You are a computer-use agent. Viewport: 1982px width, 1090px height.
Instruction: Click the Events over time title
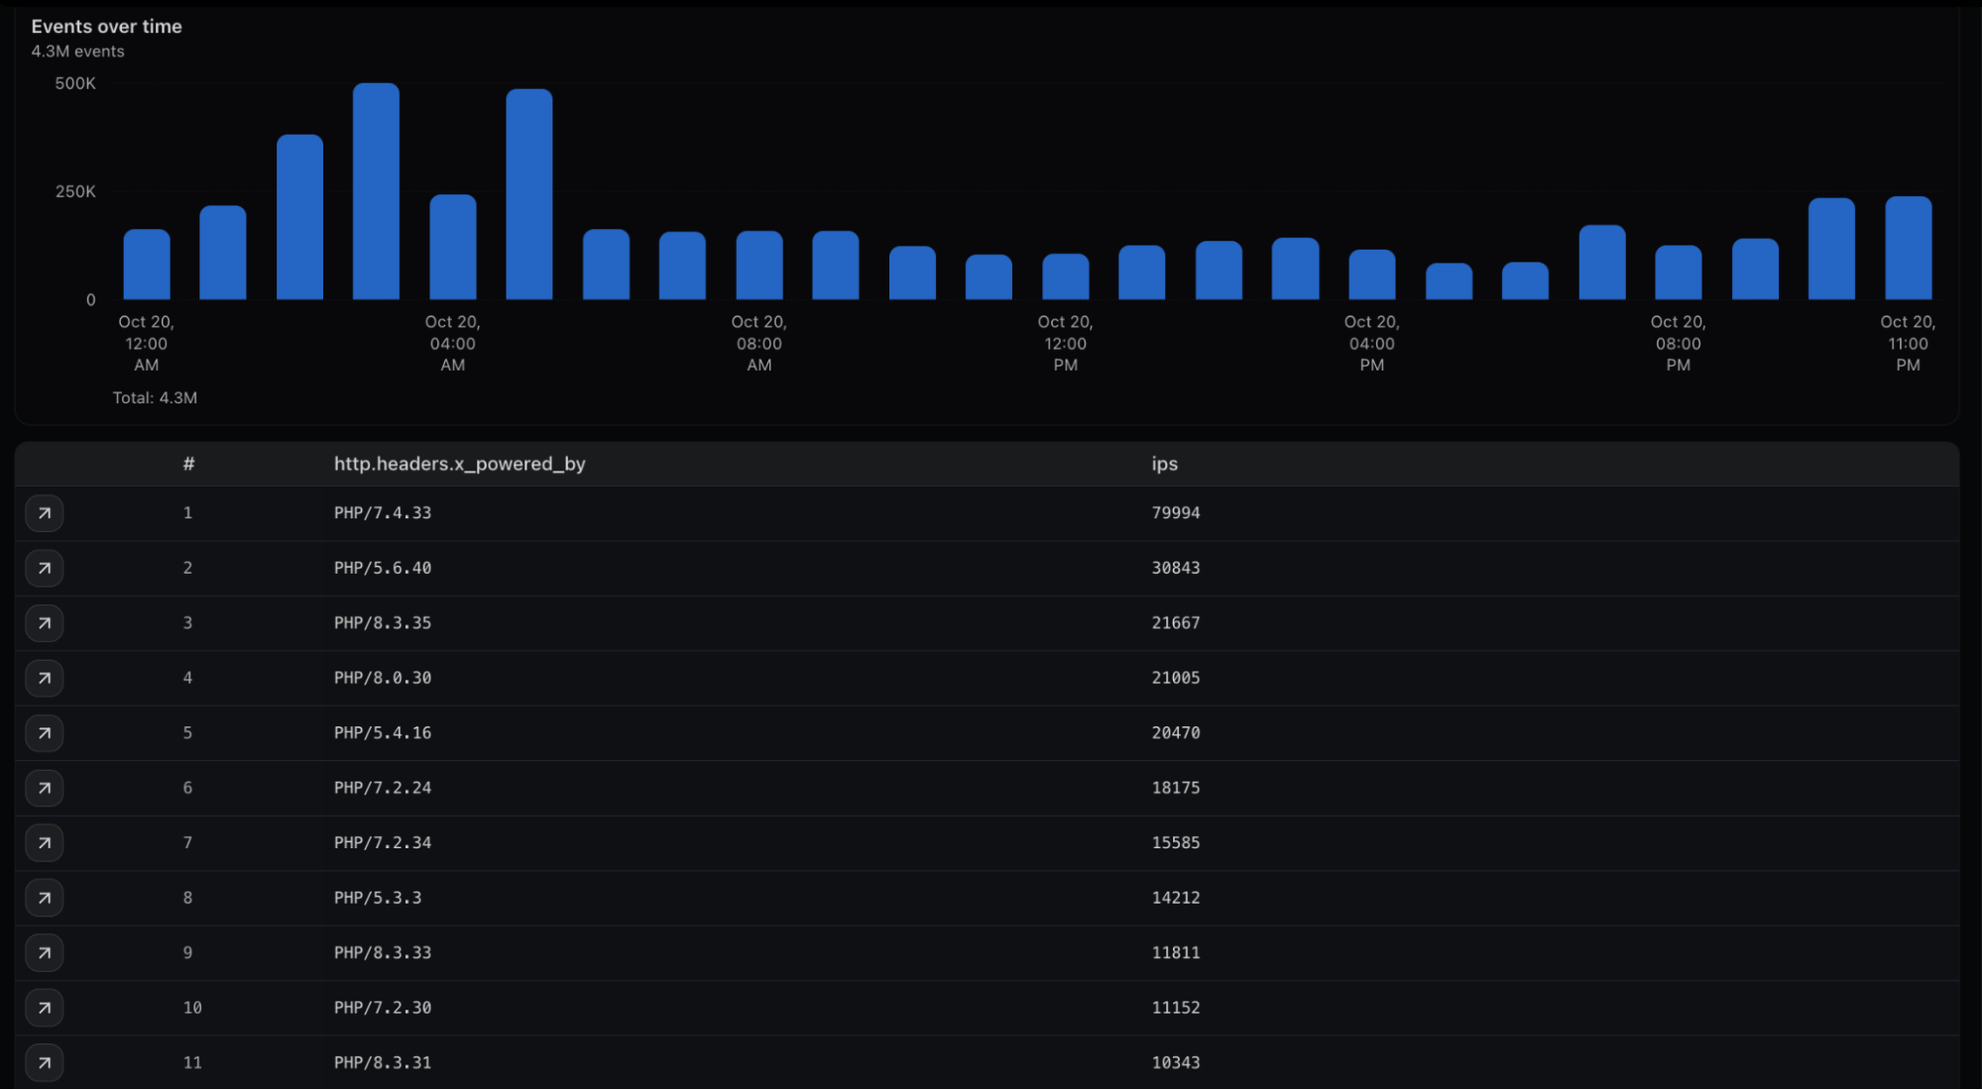coord(106,27)
